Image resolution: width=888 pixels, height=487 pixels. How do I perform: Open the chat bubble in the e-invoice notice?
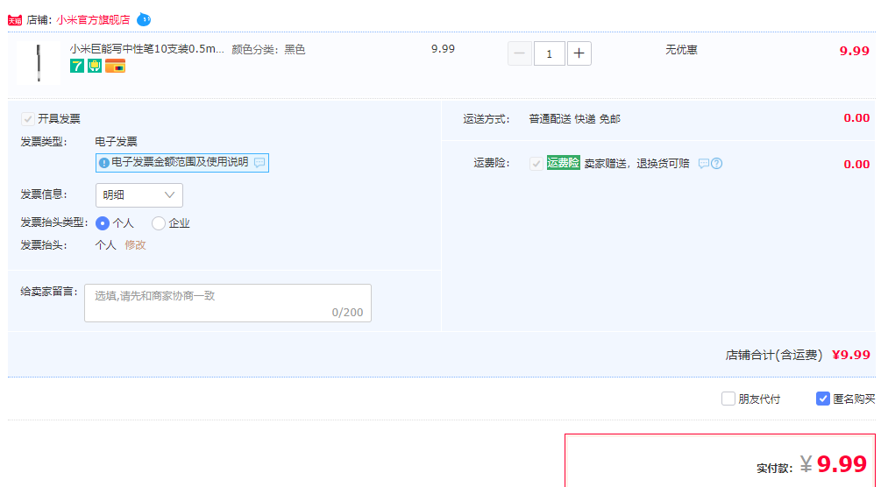pos(259,162)
